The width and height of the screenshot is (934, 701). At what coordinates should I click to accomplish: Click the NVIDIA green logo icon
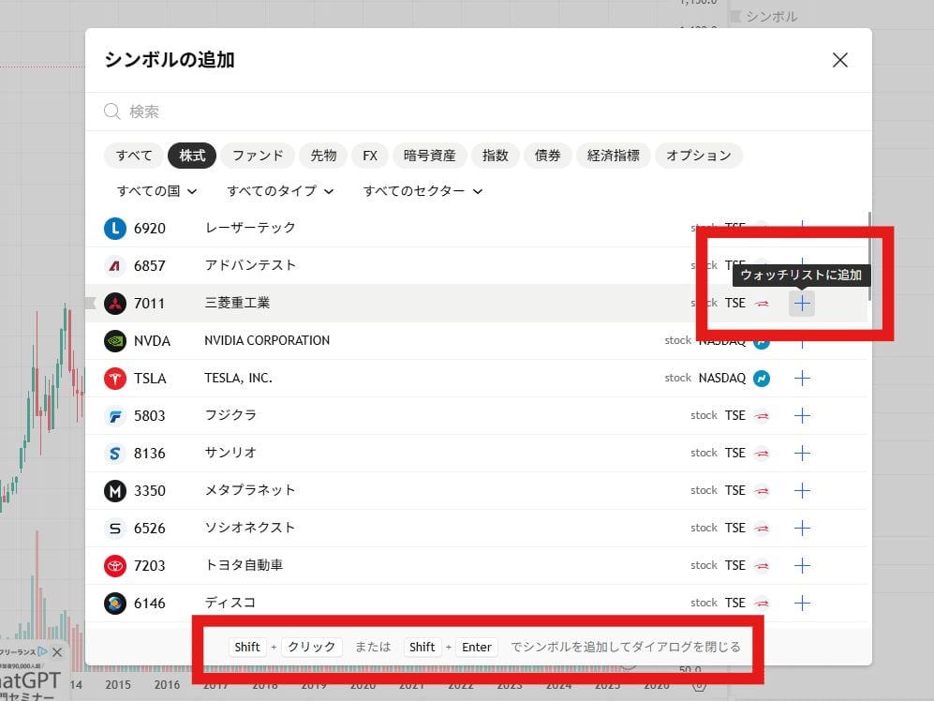115,341
